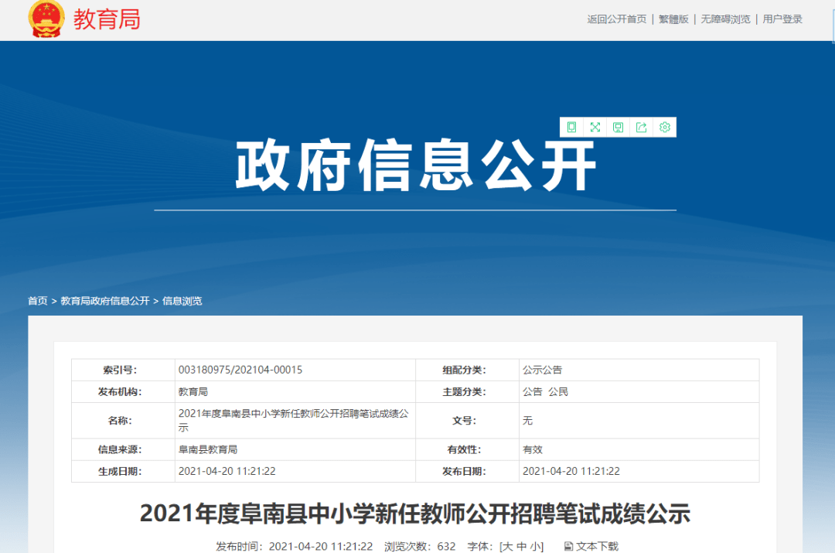Click the 浏览次数: 632 view count
Image resolution: width=835 pixels, height=553 pixels.
(x=420, y=546)
